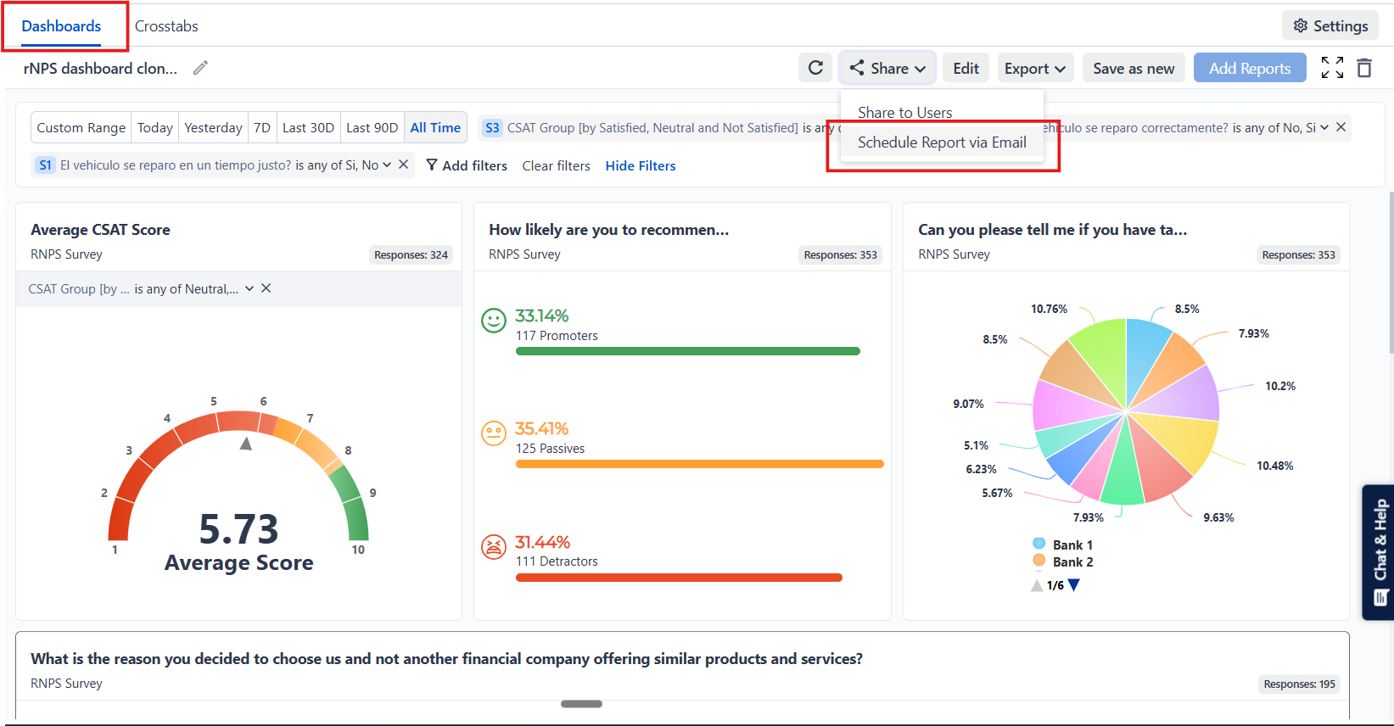Open the Share dropdown button
The image size is (1394, 726).
[x=887, y=68]
